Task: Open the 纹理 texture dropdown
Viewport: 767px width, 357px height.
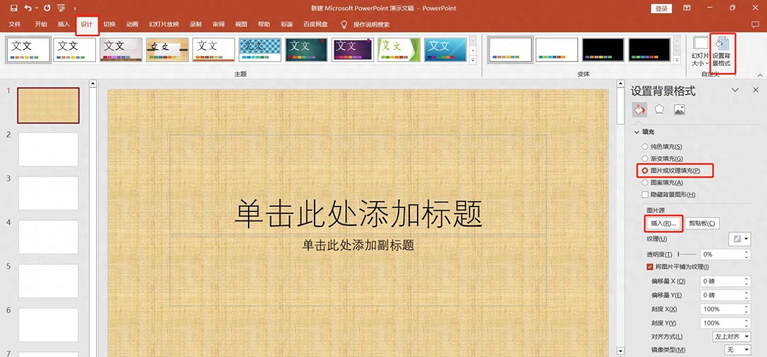Action: (739, 238)
